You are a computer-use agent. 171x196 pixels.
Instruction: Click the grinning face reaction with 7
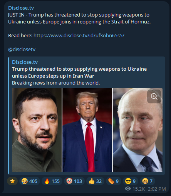[148, 181]
